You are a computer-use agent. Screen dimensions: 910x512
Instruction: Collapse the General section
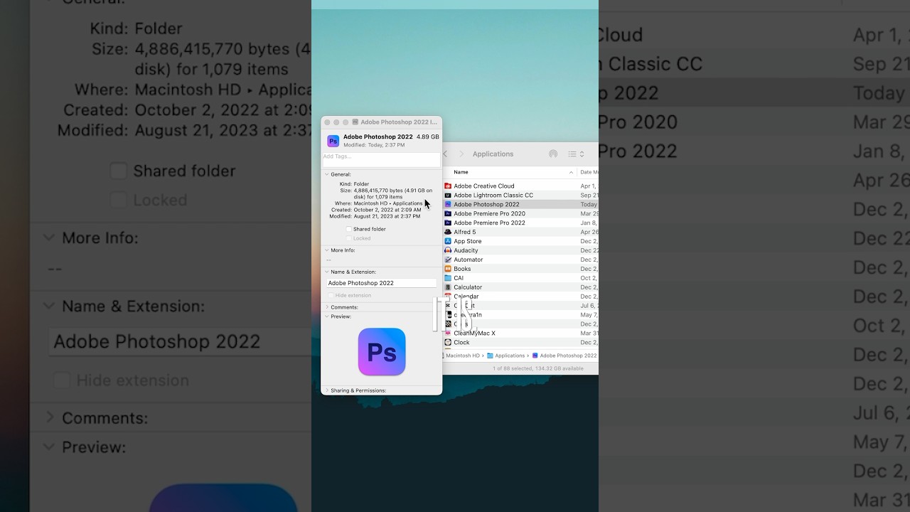coord(327,174)
